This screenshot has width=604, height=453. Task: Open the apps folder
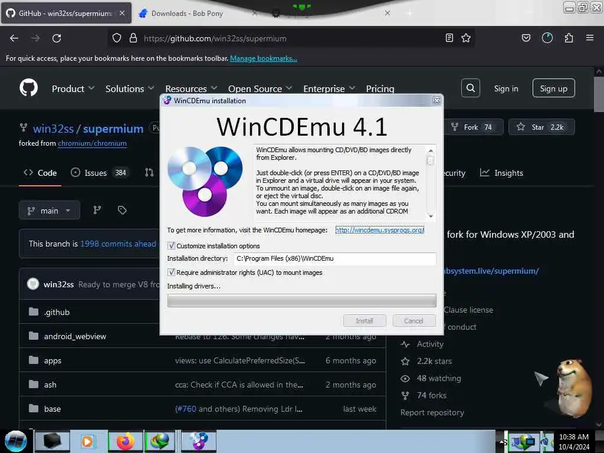tap(52, 360)
